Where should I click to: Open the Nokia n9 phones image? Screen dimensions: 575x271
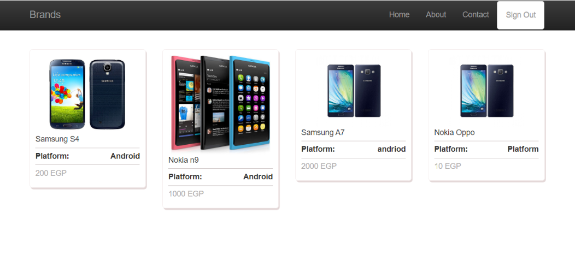tap(220, 103)
